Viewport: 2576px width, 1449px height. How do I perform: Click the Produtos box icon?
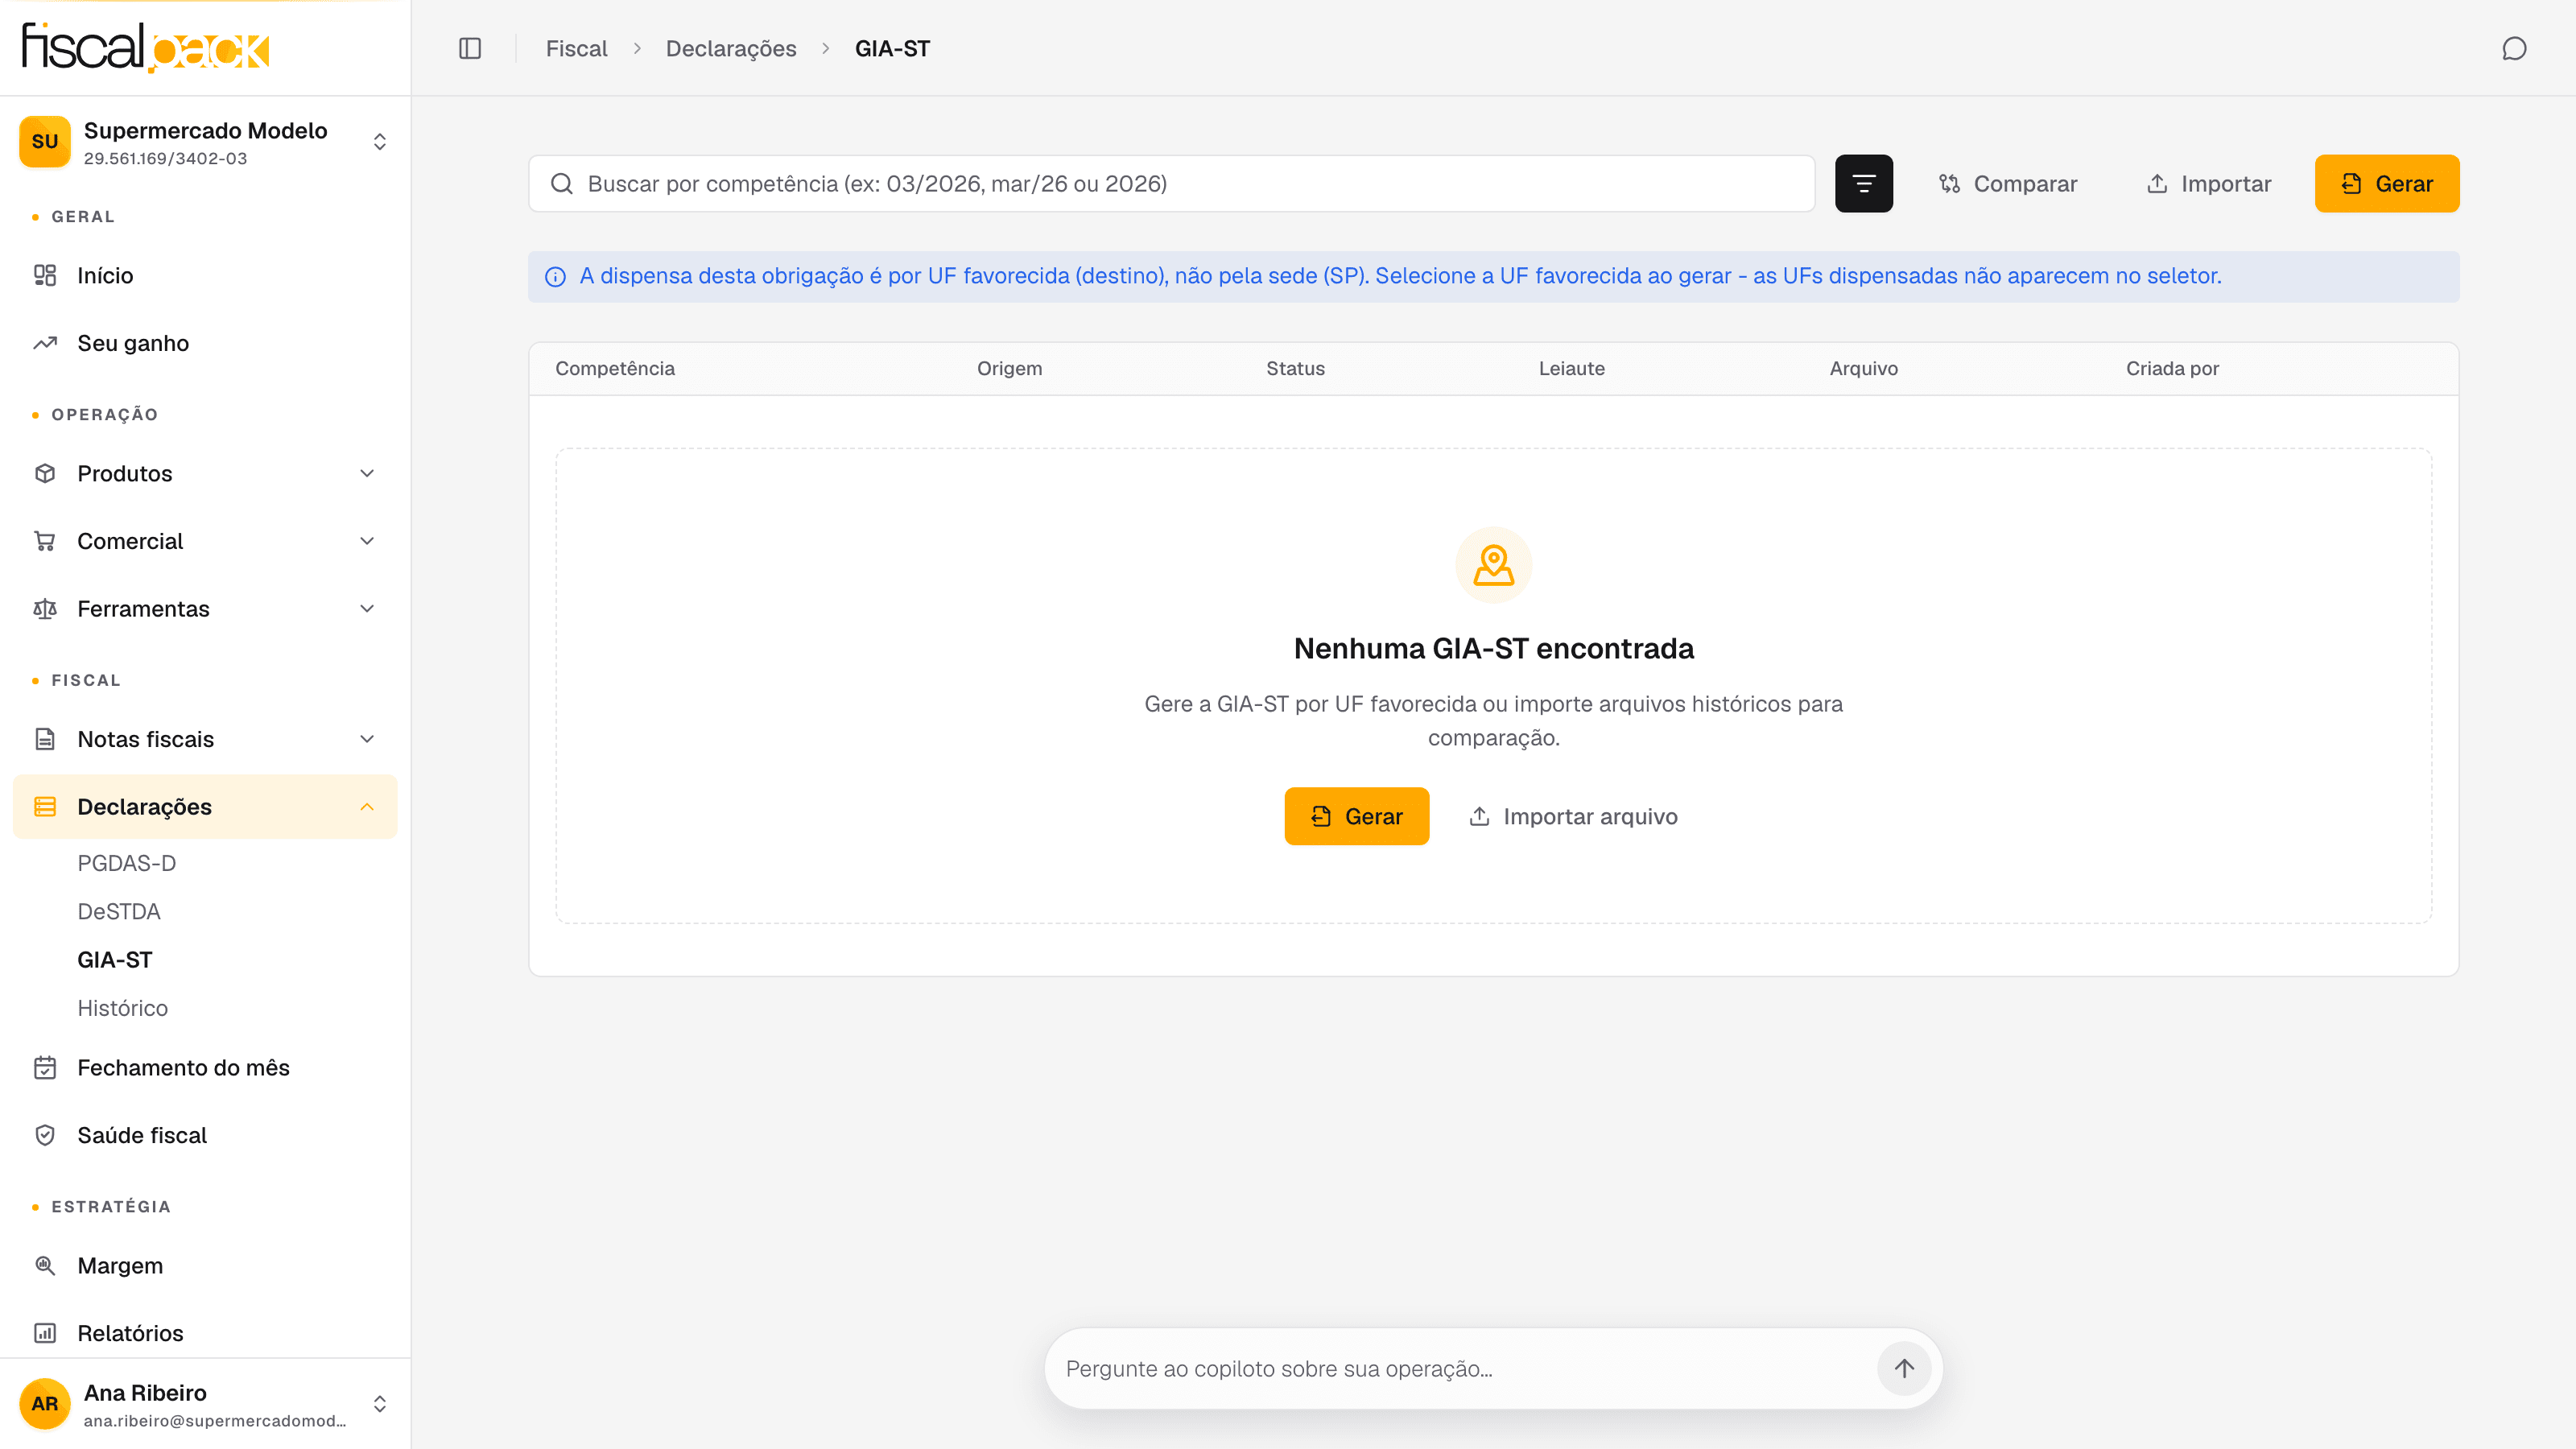[x=45, y=473]
